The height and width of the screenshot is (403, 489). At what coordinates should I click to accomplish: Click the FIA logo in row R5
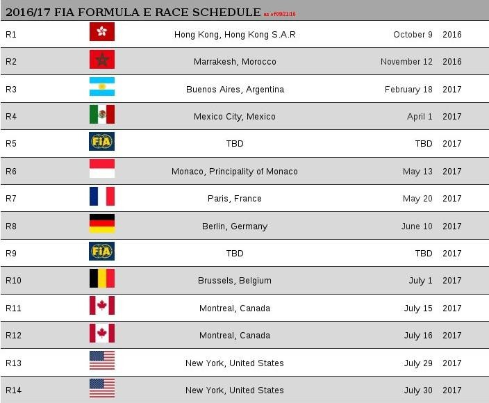coord(101,141)
